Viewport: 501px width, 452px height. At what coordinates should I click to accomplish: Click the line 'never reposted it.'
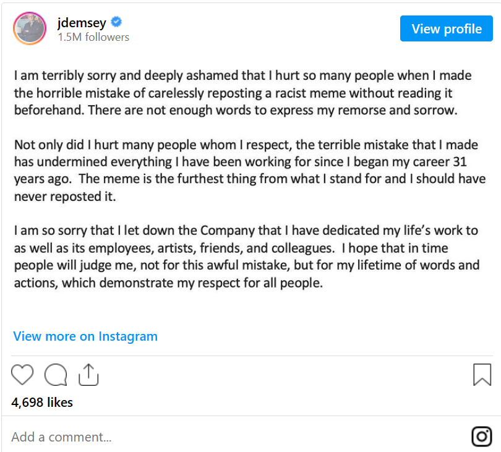pyautogui.click(x=65, y=197)
